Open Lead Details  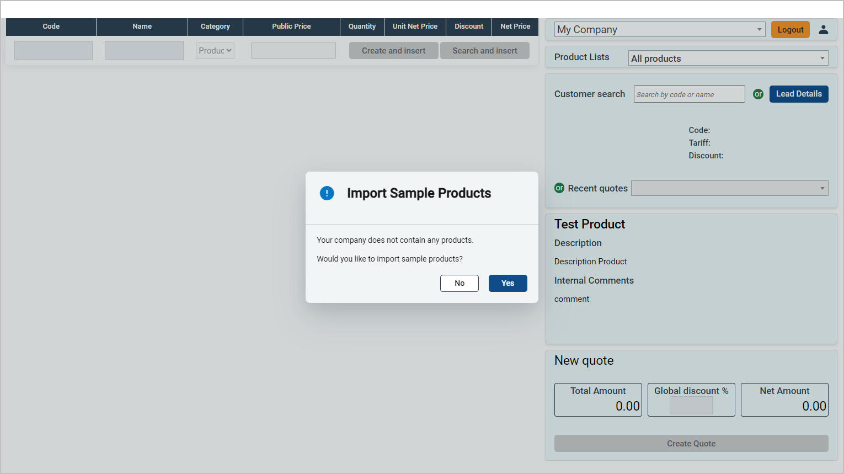click(x=799, y=94)
